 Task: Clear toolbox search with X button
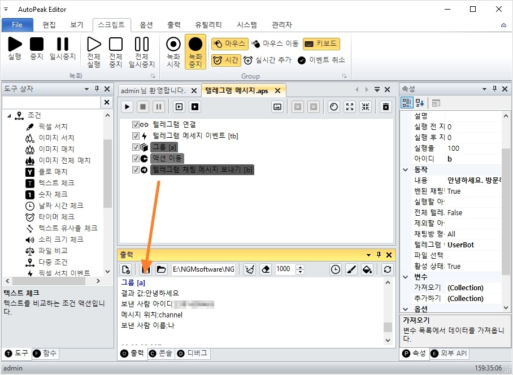107,102
